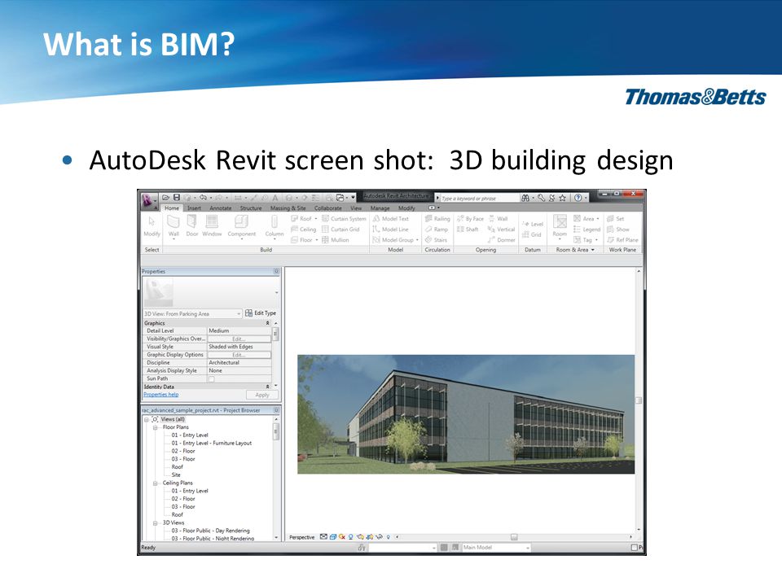Select the Door tool
This screenshot has width=782, height=586.
(192, 225)
